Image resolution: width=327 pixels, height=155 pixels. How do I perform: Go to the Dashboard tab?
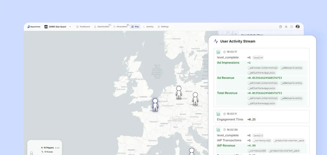pos(83,27)
